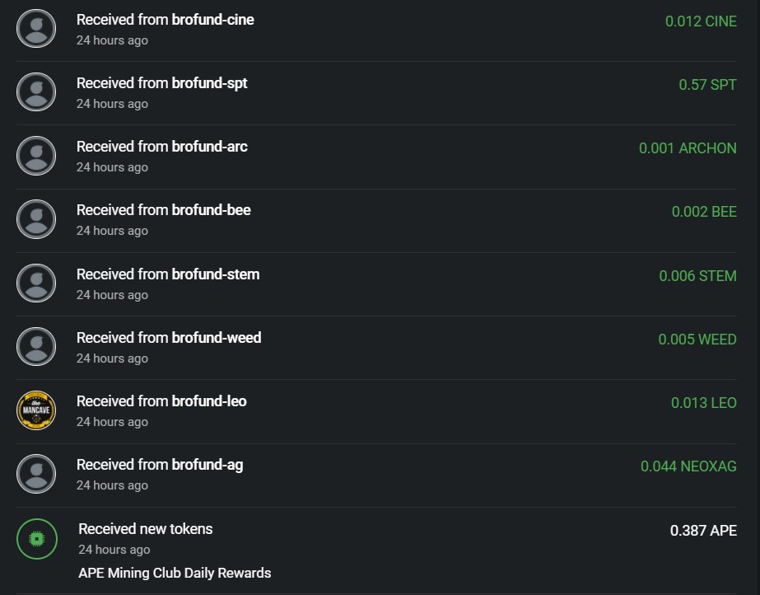The image size is (760, 595).
Task: Click the brofund-bee avatar icon
Action: click(36, 219)
